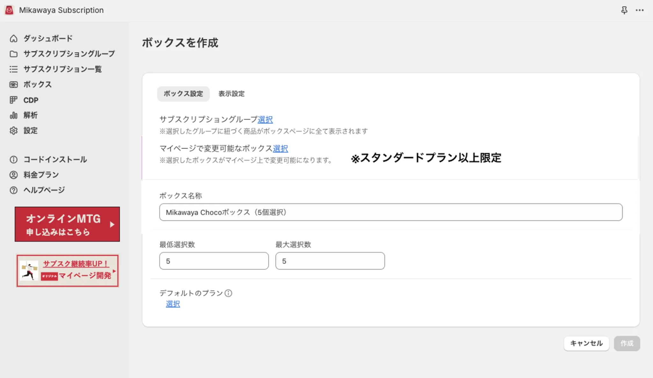
Task: Click the analytics bar chart icon
Action: tap(13, 115)
